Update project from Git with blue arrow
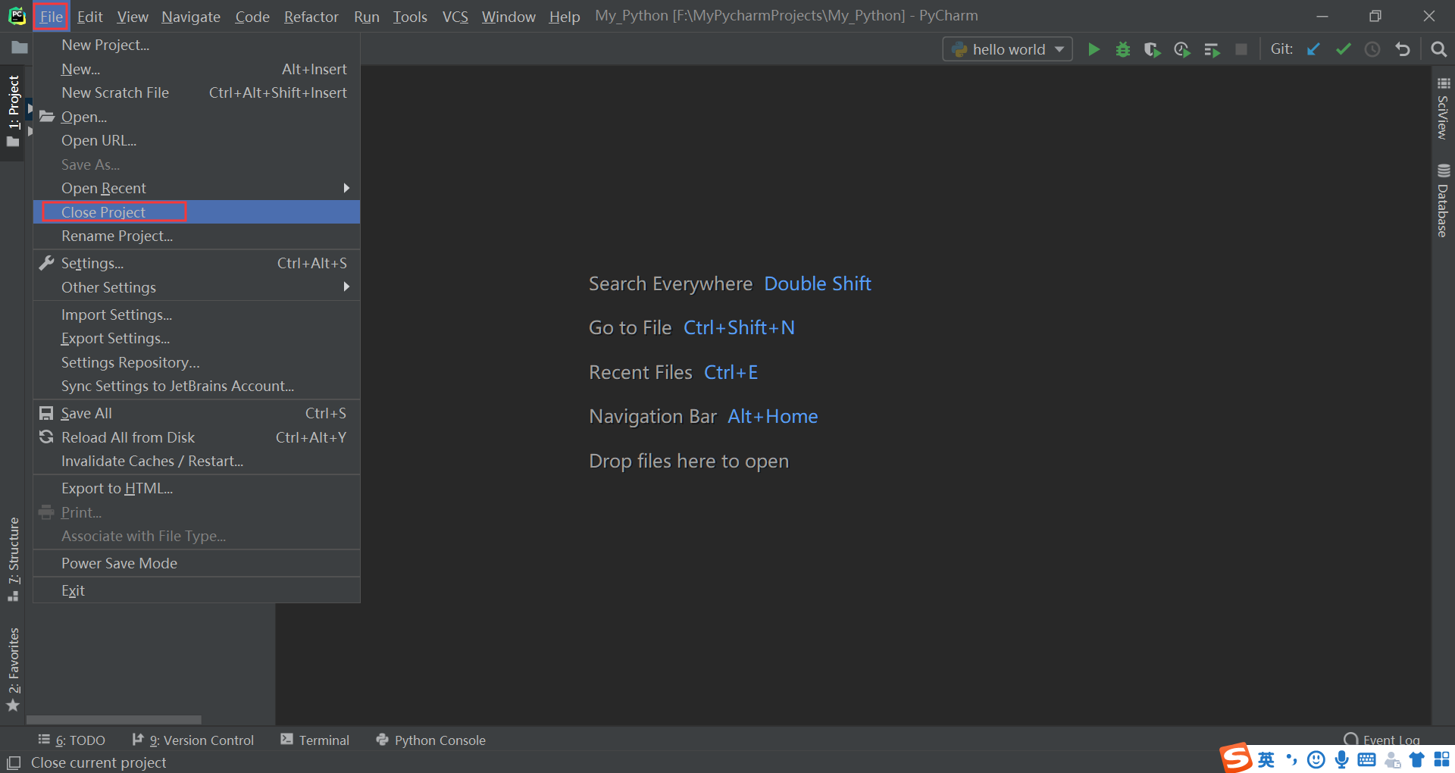The width and height of the screenshot is (1455, 773). click(1313, 49)
